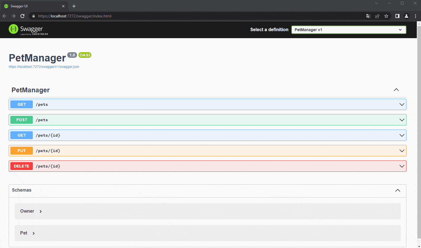Expand GET /pets/{id} operation arrow
The image size is (421, 248).
[x=402, y=135]
